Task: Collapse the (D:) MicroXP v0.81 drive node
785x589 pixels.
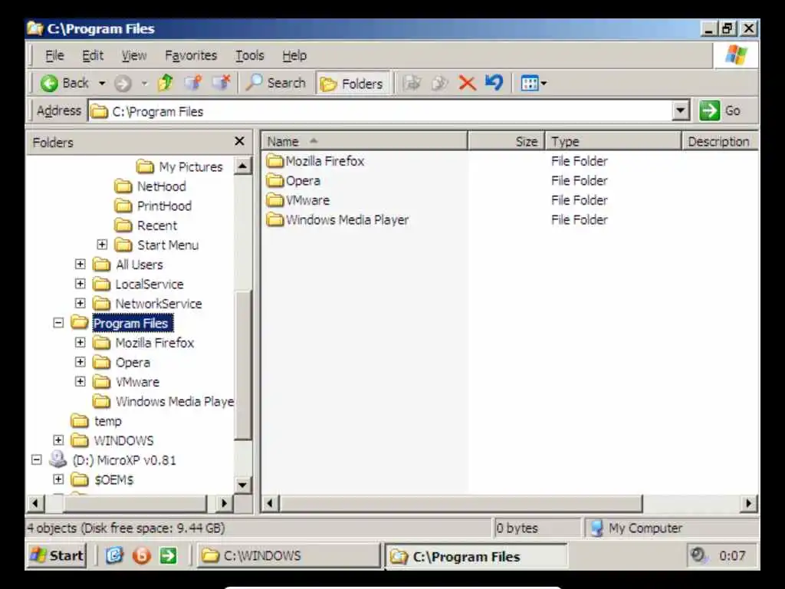Action: point(37,459)
